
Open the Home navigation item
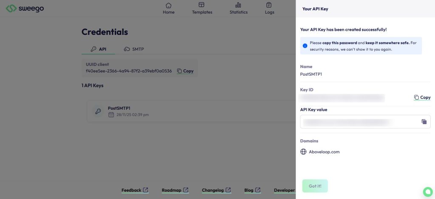(x=169, y=9)
